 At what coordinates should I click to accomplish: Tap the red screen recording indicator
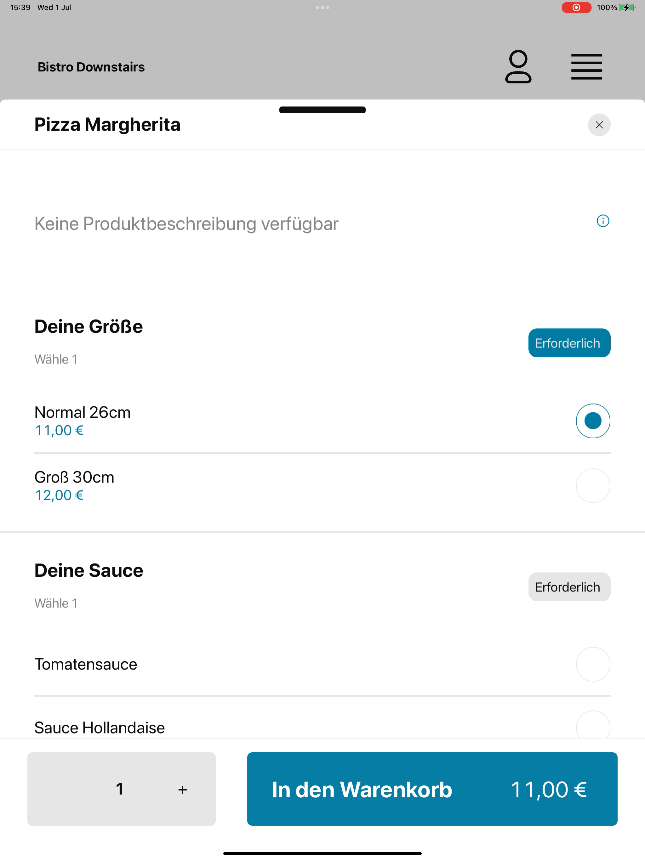pyautogui.click(x=576, y=7)
